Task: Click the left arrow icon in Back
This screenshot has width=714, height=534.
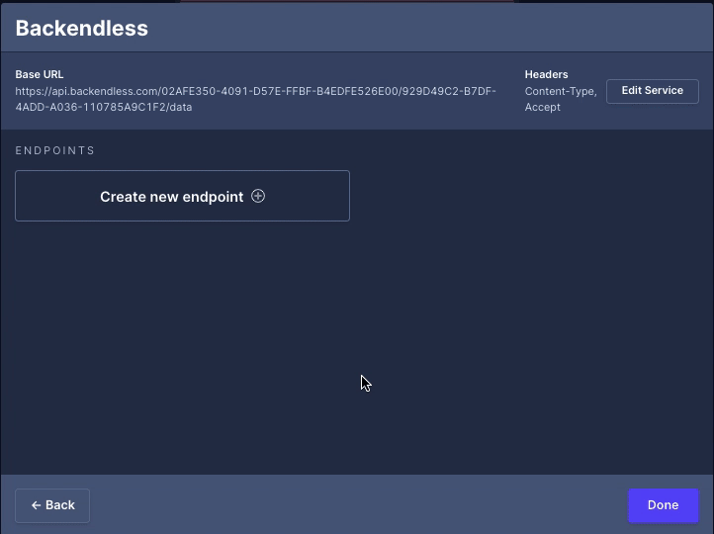Action: [36, 505]
